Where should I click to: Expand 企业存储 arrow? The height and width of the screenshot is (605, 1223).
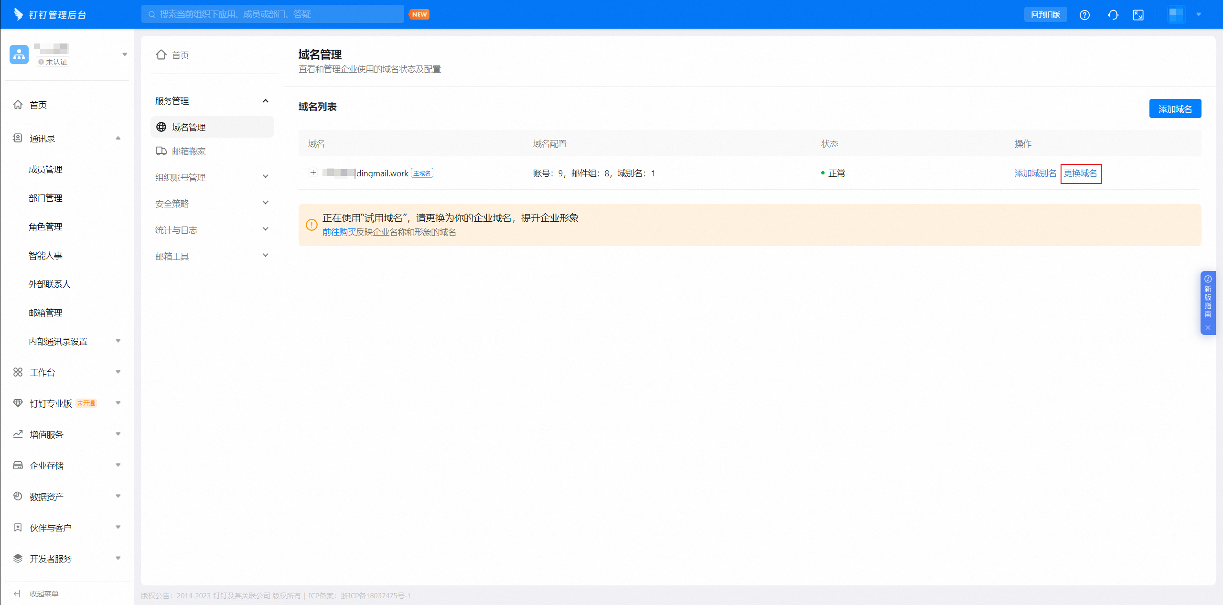(118, 465)
